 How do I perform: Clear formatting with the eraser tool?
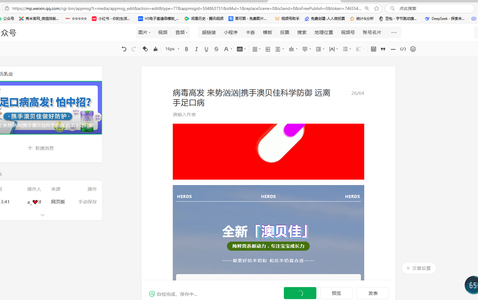[145, 49]
